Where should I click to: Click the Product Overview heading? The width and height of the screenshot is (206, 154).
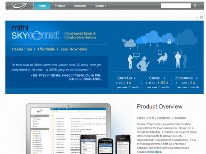(x=159, y=107)
